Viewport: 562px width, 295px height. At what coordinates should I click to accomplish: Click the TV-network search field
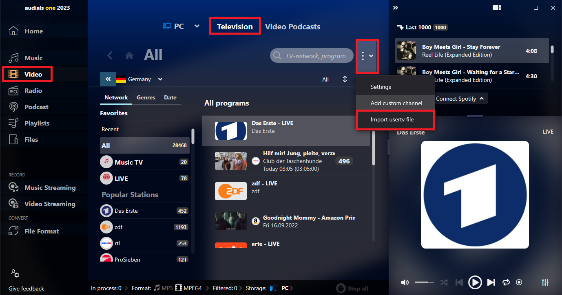point(312,56)
